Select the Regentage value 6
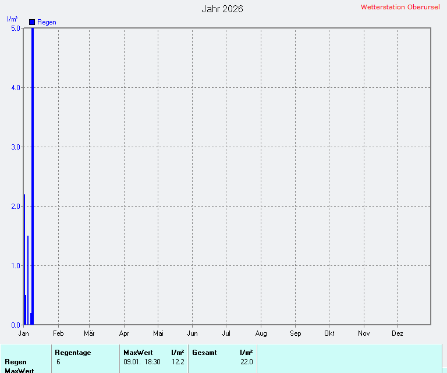The width and height of the screenshot is (447, 373). click(x=59, y=362)
